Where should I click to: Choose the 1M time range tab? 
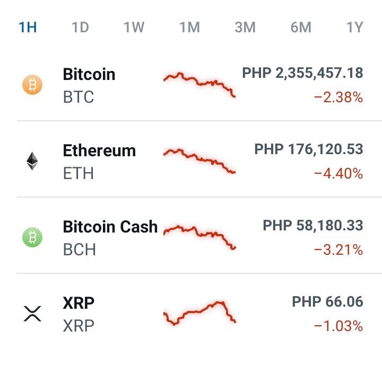pos(190,27)
